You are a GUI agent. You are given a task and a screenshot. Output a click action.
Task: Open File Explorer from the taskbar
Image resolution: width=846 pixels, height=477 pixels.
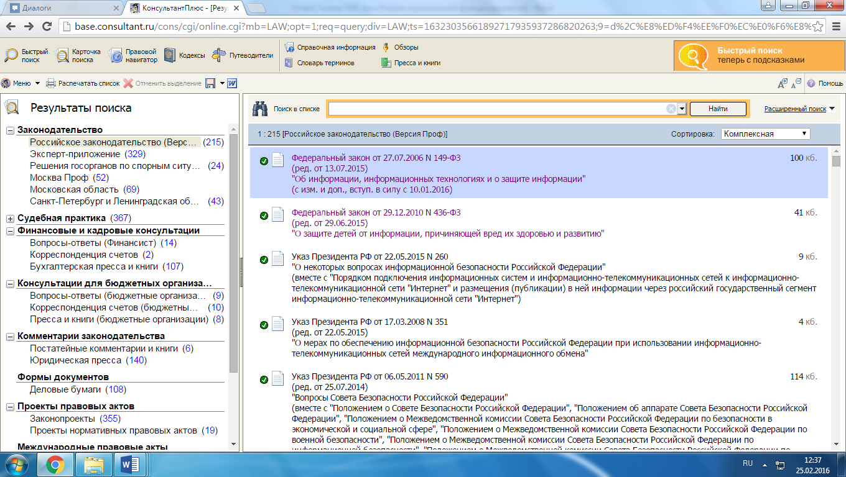(x=93, y=464)
